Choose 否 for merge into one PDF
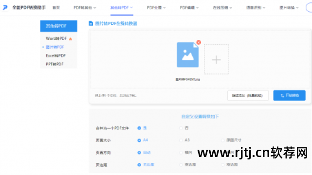 click(184, 128)
